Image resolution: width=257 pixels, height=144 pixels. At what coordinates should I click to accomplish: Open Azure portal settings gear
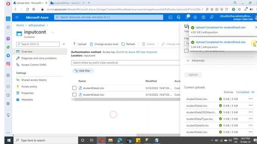coord(195,17)
